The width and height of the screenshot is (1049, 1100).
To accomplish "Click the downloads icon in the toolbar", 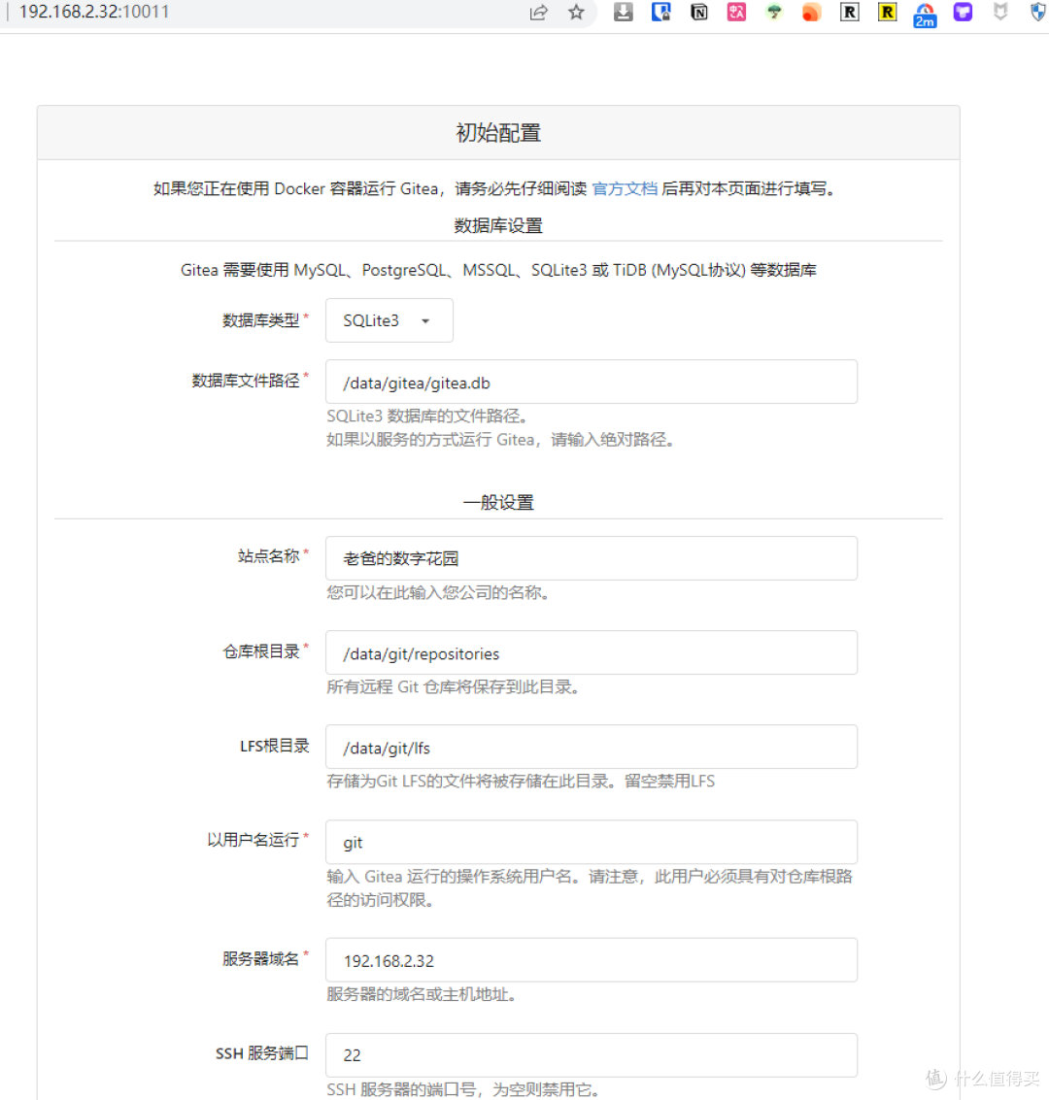I will 623,13.
